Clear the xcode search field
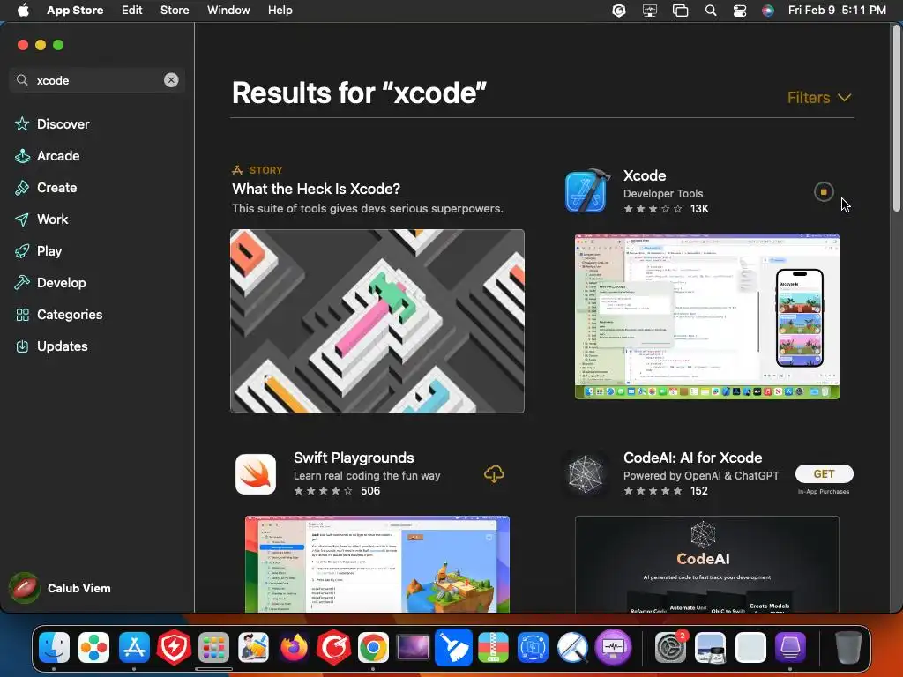This screenshot has width=903, height=677. pos(171,80)
